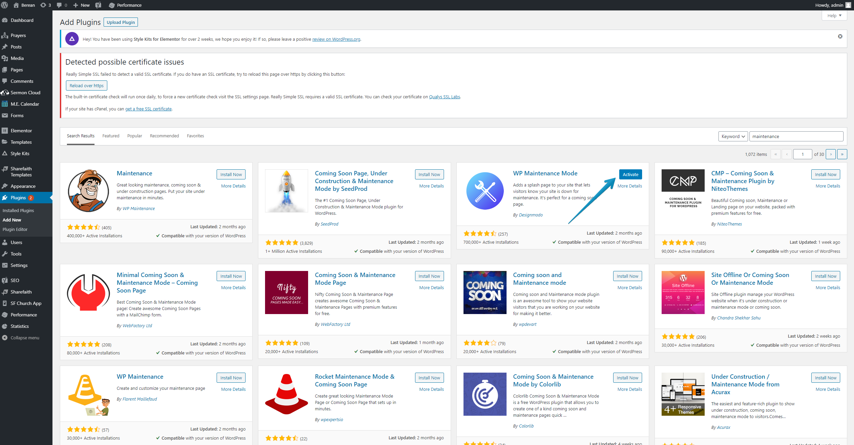
Task: Open the Keyword search type dropdown
Action: click(x=733, y=136)
